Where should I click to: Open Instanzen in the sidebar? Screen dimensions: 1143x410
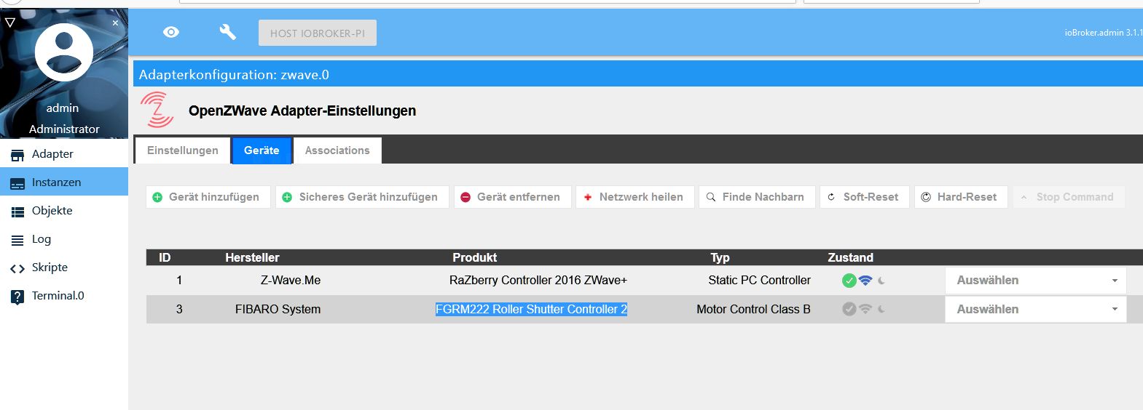click(64, 182)
